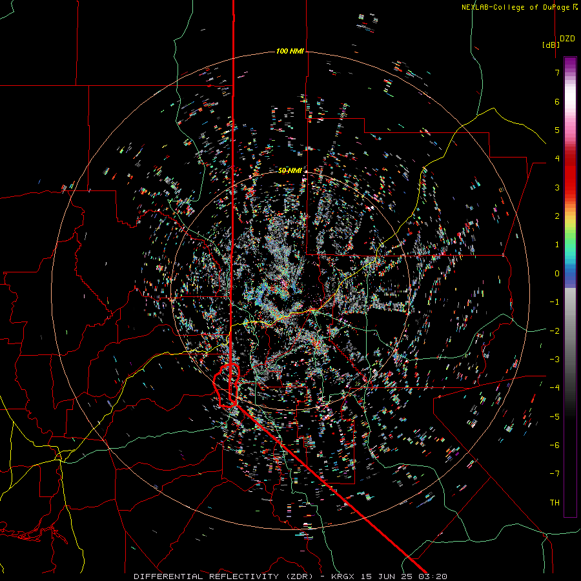581x581 pixels.
Task: Click the red section of the color bar
Action: coord(570,172)
